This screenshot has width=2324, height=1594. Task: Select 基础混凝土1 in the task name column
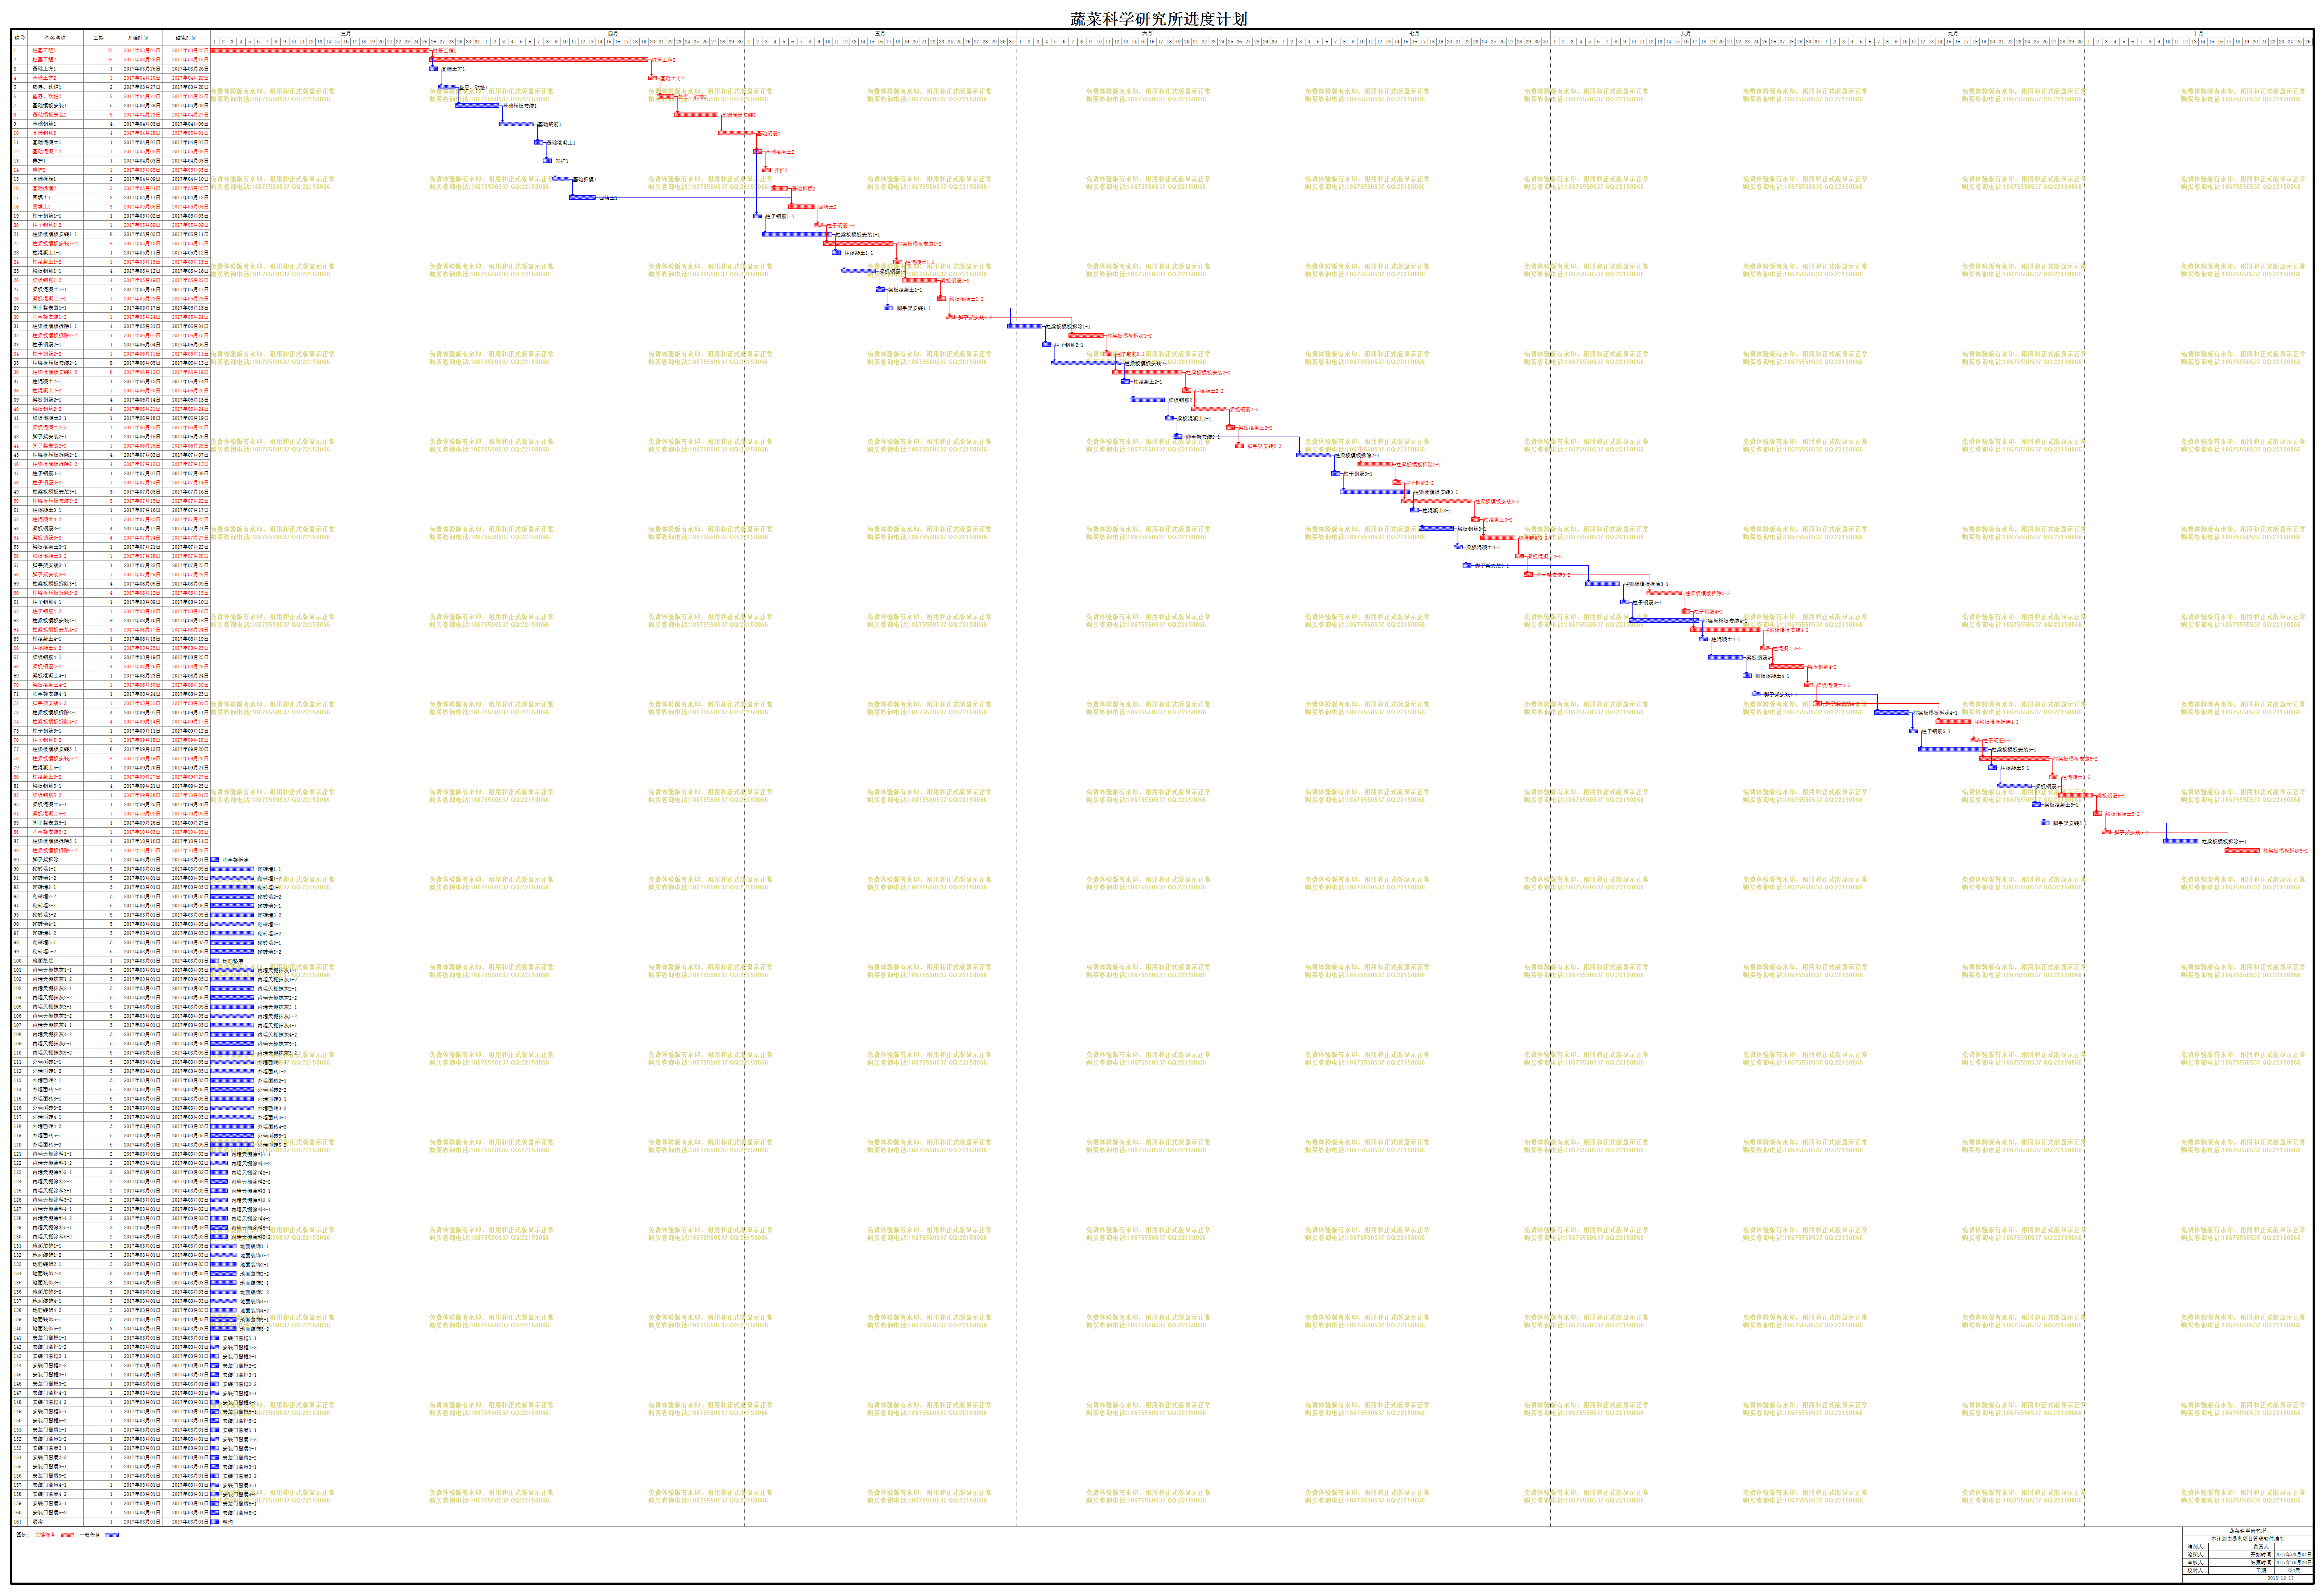[x=47, y=143]
